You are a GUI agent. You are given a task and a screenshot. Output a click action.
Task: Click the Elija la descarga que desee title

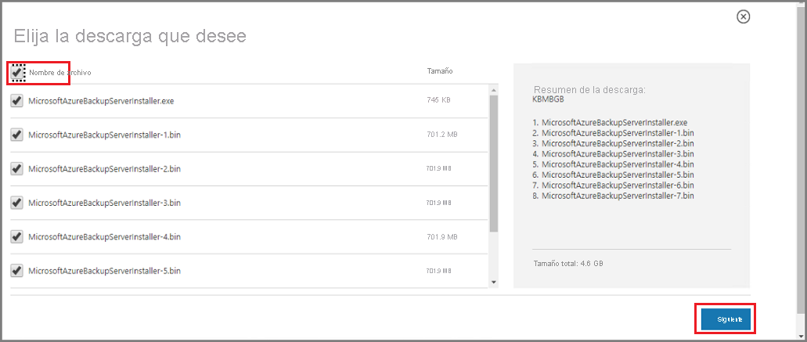(x=130, y=36)
